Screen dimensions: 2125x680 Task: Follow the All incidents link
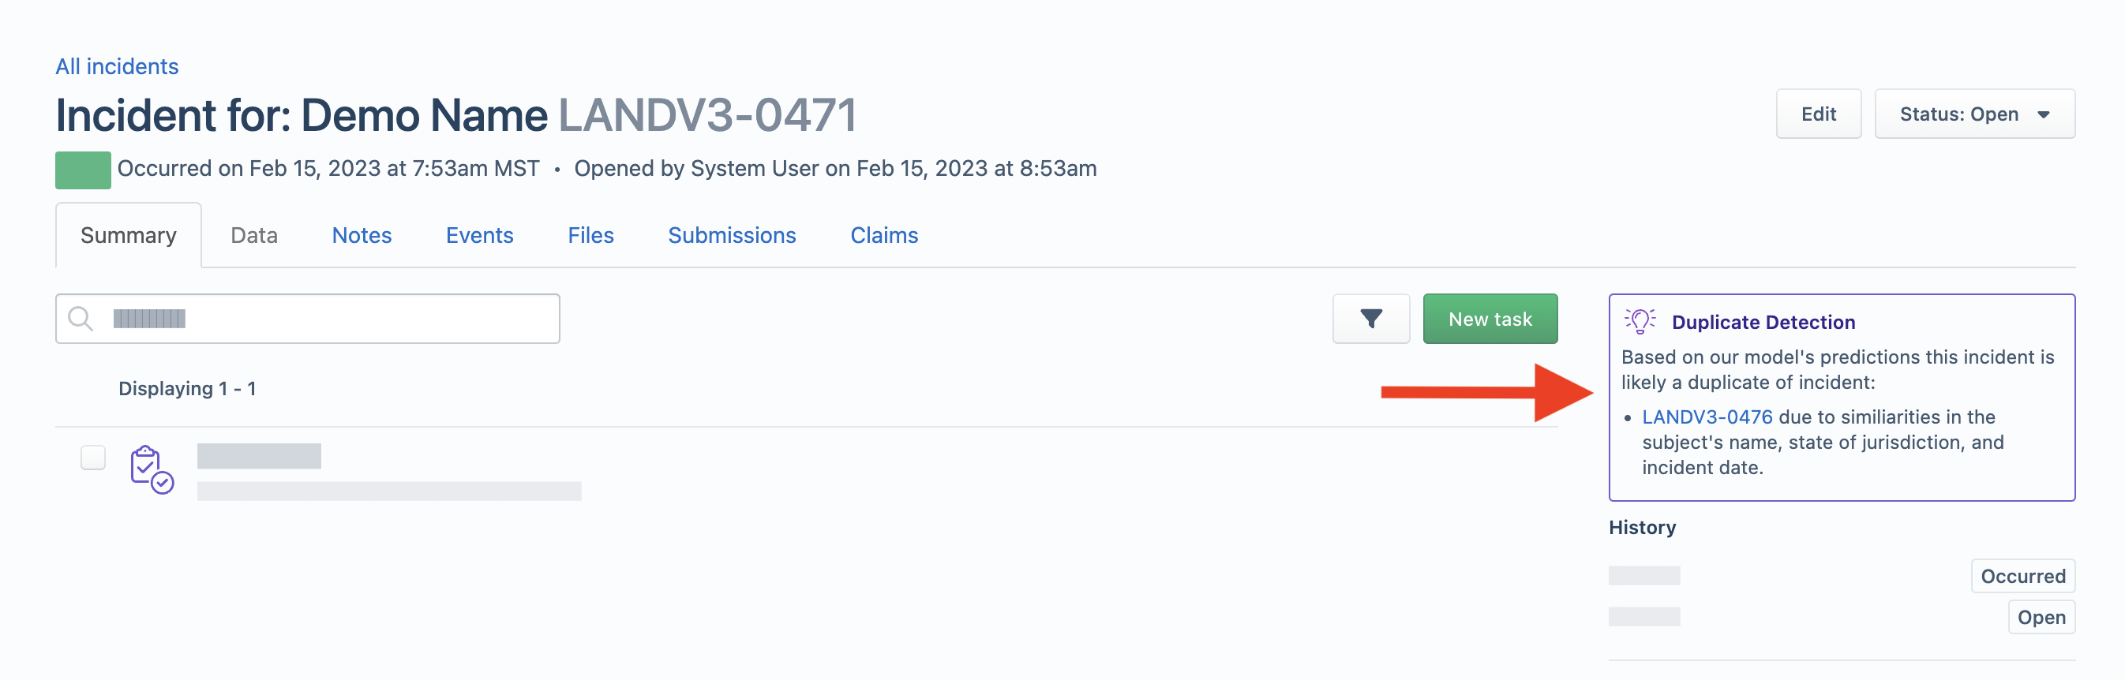click(x=117, y=66)
